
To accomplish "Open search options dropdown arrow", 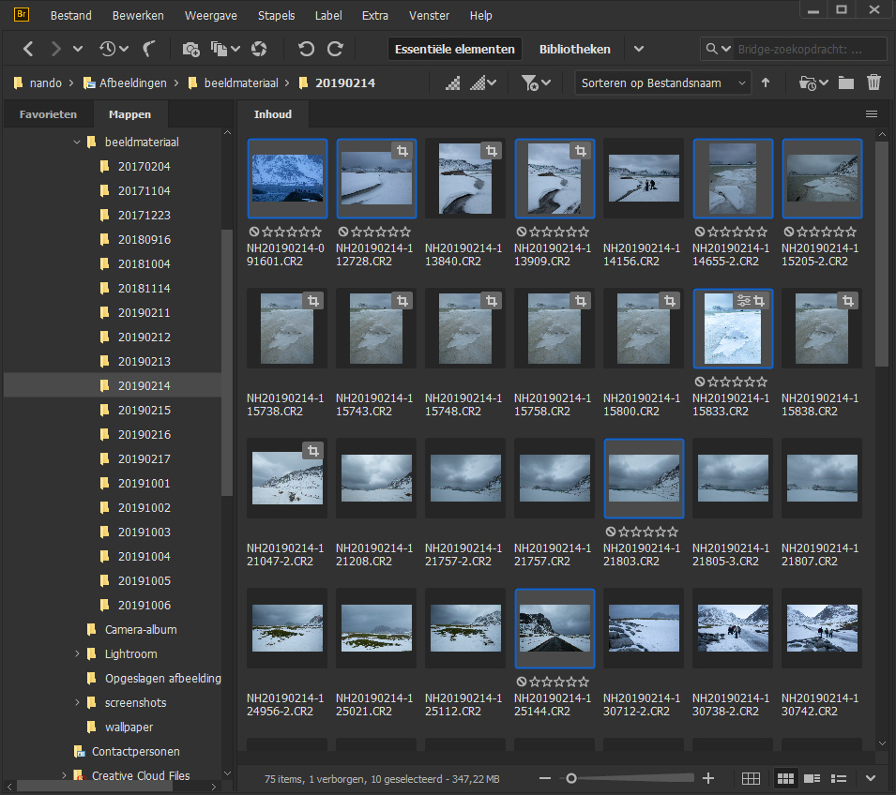I will pos(726,49).
